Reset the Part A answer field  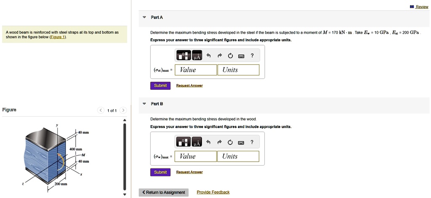pyautogui.click(x=230, y=56)
